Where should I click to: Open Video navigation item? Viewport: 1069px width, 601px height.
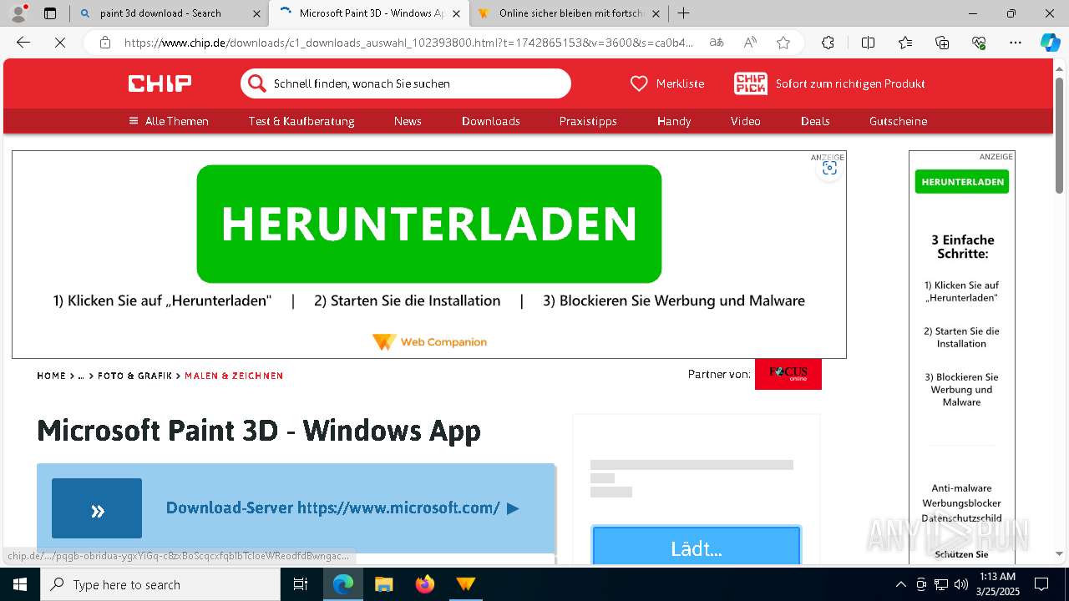pyautogui.click(x=746, y=121)
